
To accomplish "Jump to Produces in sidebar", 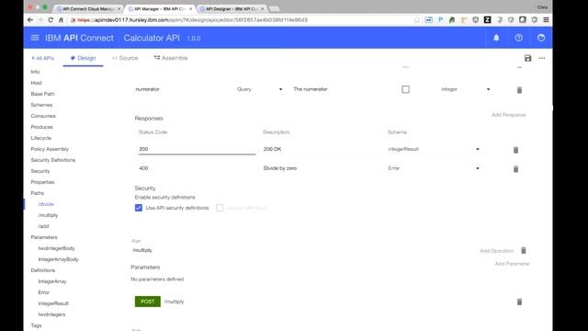I will [42, 127].
